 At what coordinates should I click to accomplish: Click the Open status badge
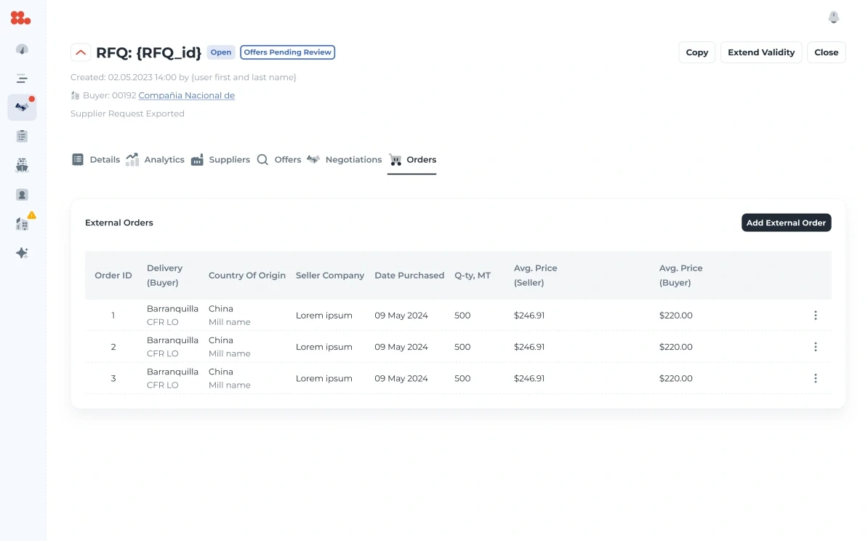click(x=221, y=52)
